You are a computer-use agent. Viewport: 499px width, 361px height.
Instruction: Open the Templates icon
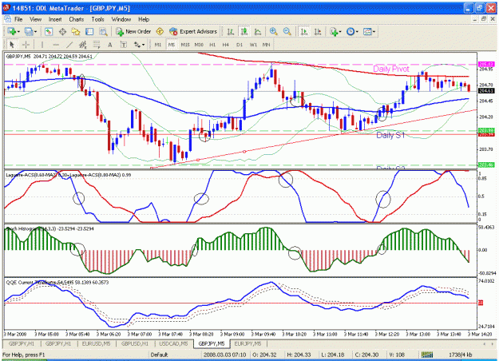pos(367,31)
